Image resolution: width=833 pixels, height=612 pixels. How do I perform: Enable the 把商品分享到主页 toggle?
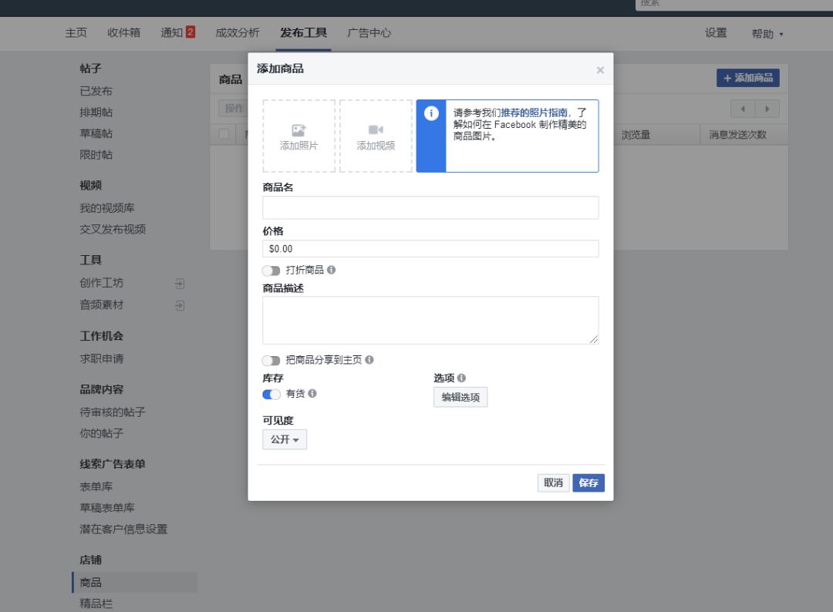[271, 360]
